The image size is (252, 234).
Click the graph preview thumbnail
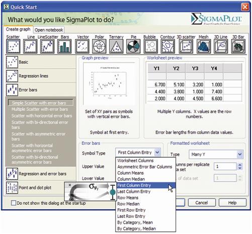click(109, 84)
